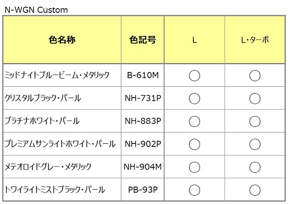Image resolution: width=288 pixels, height=205 pixels.
Task: Select the L circle for PB-93P
Action: click(x=194, y=190)
